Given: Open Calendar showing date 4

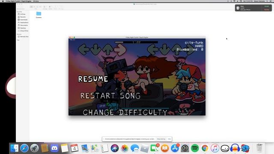Looking at the screenshot, I should coord(74,148).
